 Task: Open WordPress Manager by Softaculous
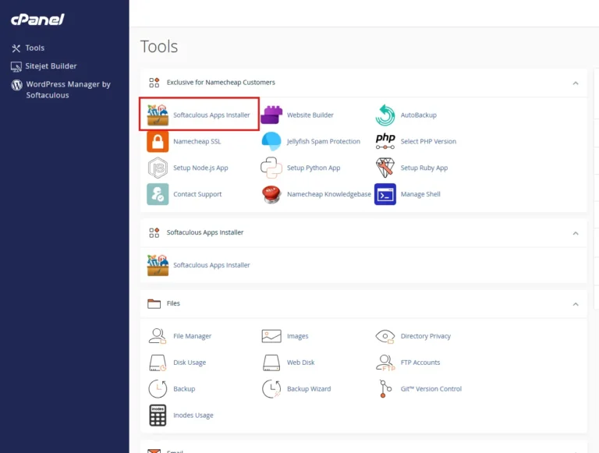pyautogui.click(x=67, y=90)
